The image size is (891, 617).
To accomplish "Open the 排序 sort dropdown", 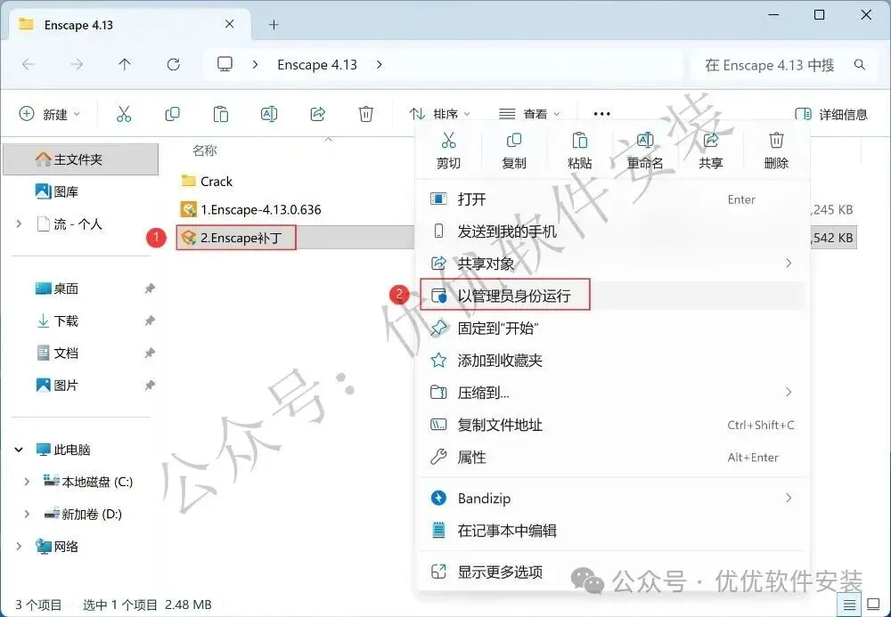I will click(x=440, y=114).
